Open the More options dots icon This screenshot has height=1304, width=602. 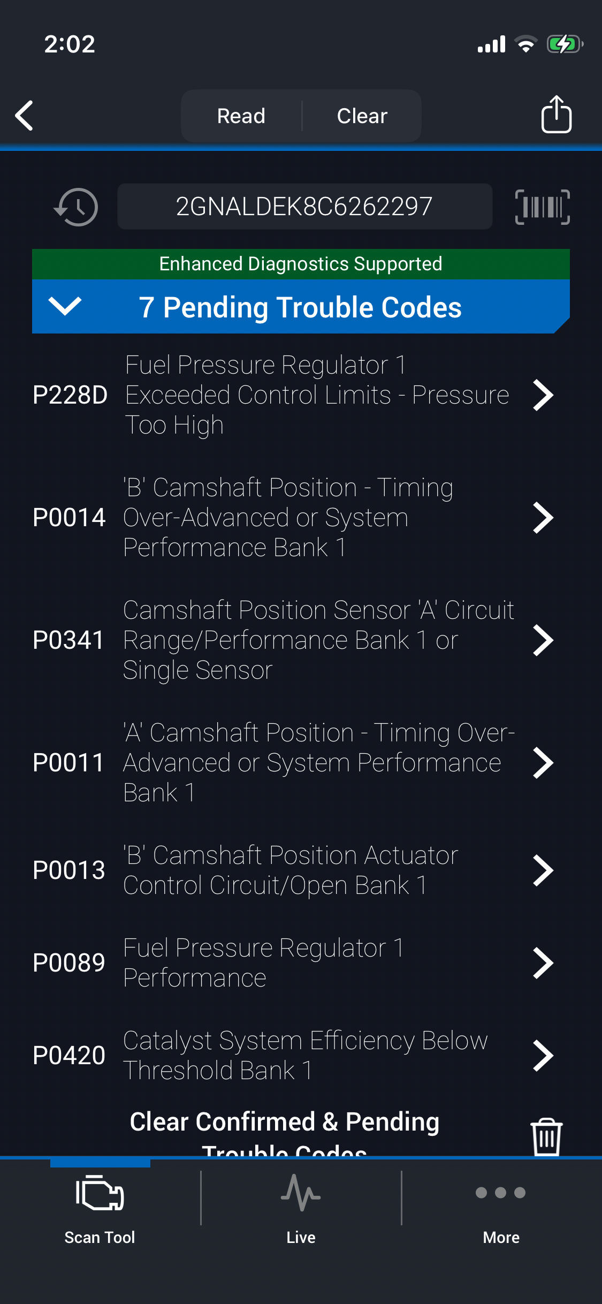(x=501, y=1193)
